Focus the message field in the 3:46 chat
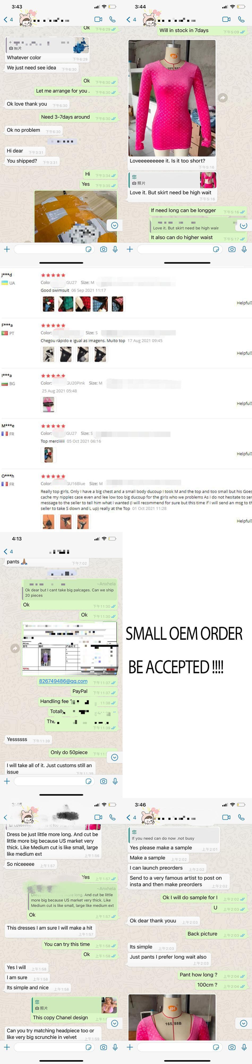The width and height of the screenshot is (252, 1064). coord(173,1047)
